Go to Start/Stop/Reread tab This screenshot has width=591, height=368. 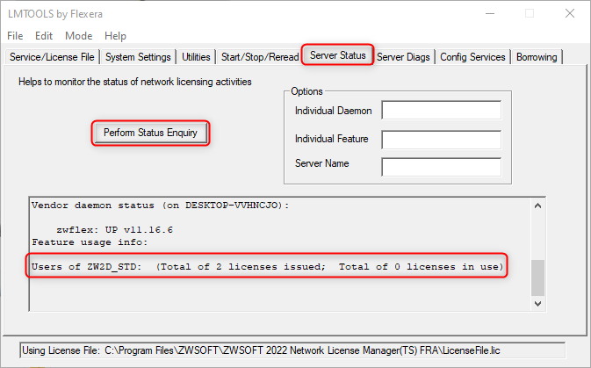tap(260, 57)
